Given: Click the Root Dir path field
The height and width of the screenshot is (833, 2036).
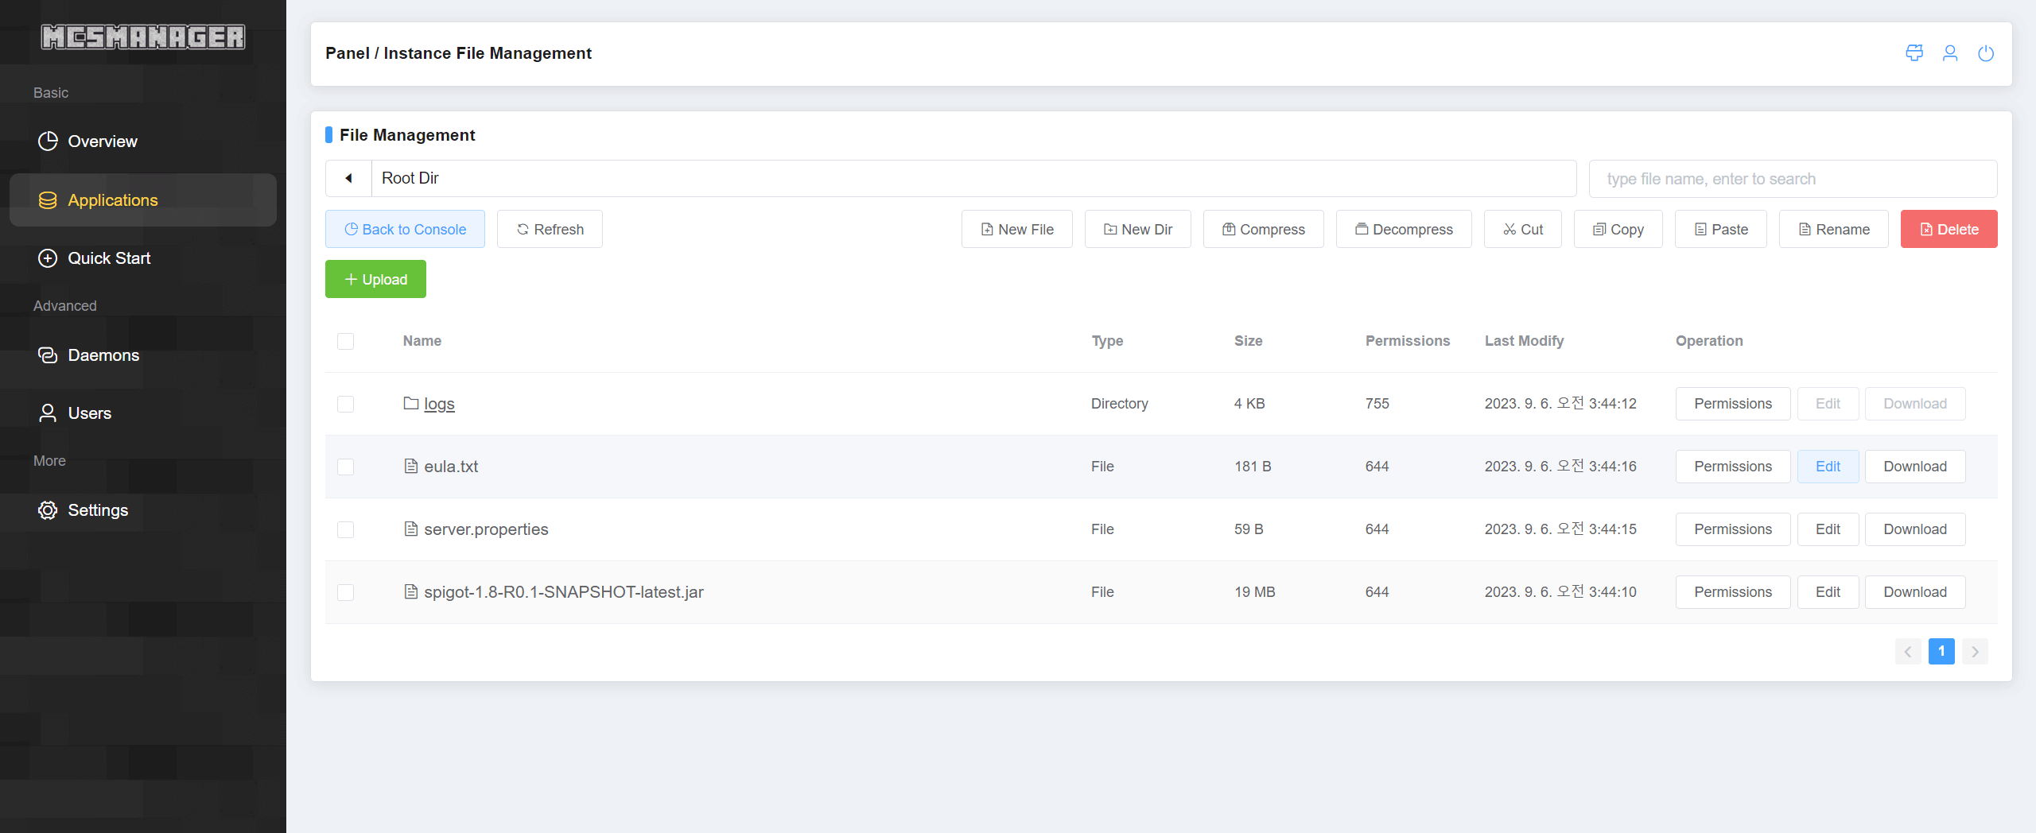Looking at the screenshot, I should 973,178.
